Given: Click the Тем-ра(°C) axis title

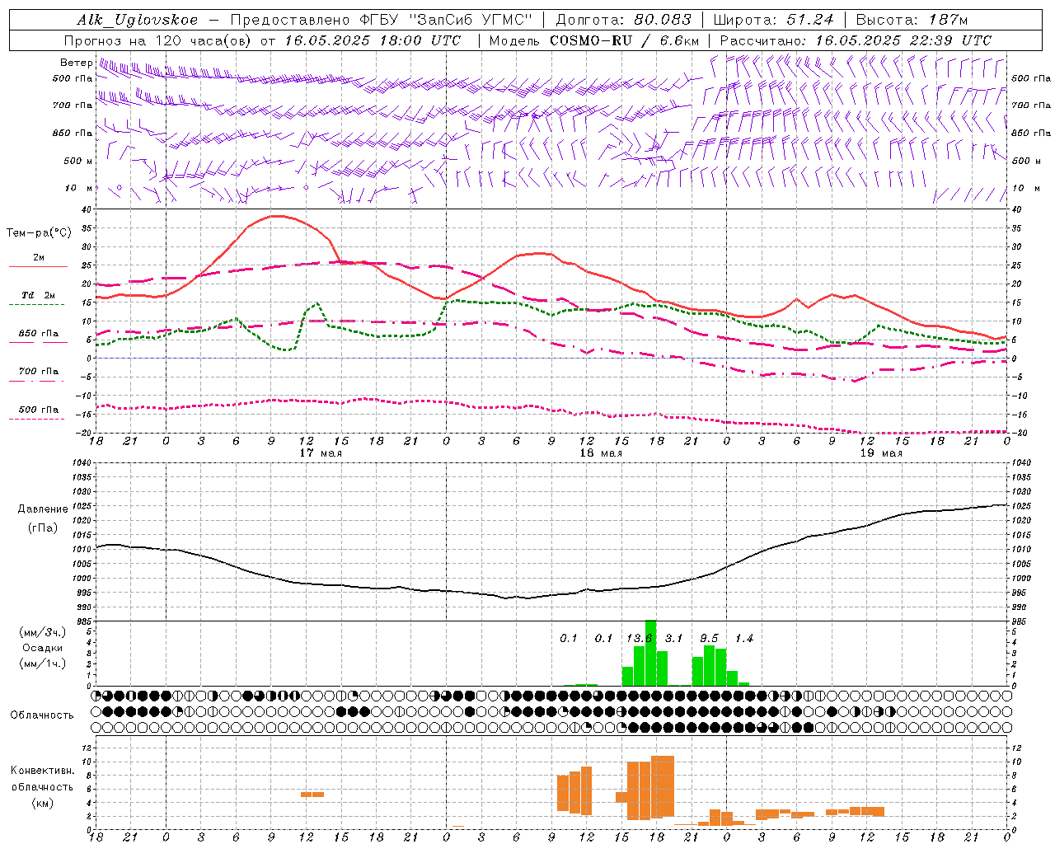Looking at the screenshot, I should coord(39,233).
